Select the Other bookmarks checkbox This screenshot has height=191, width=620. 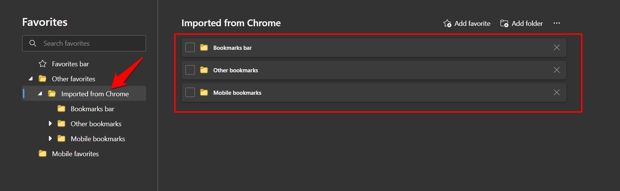190,70
